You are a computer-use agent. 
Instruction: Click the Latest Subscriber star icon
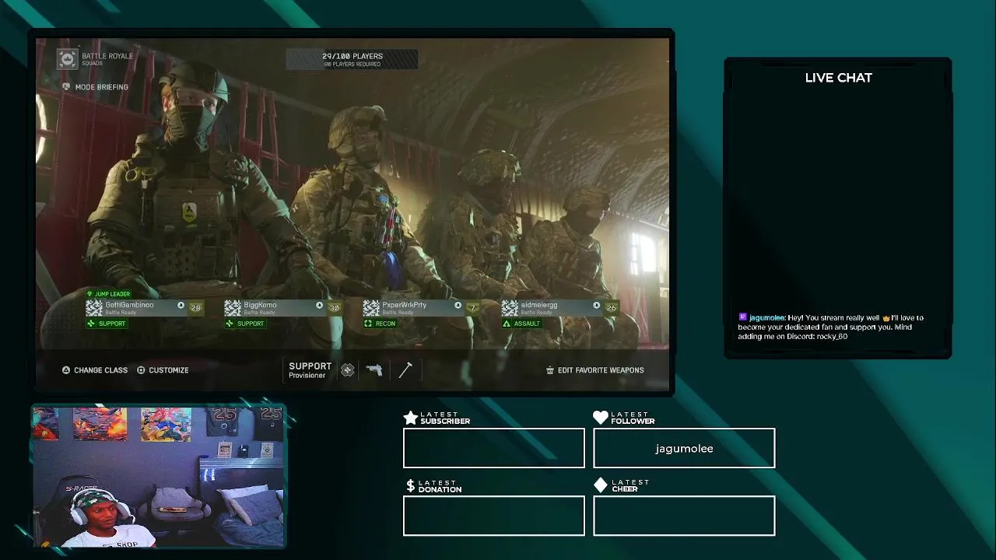[411, 418]
